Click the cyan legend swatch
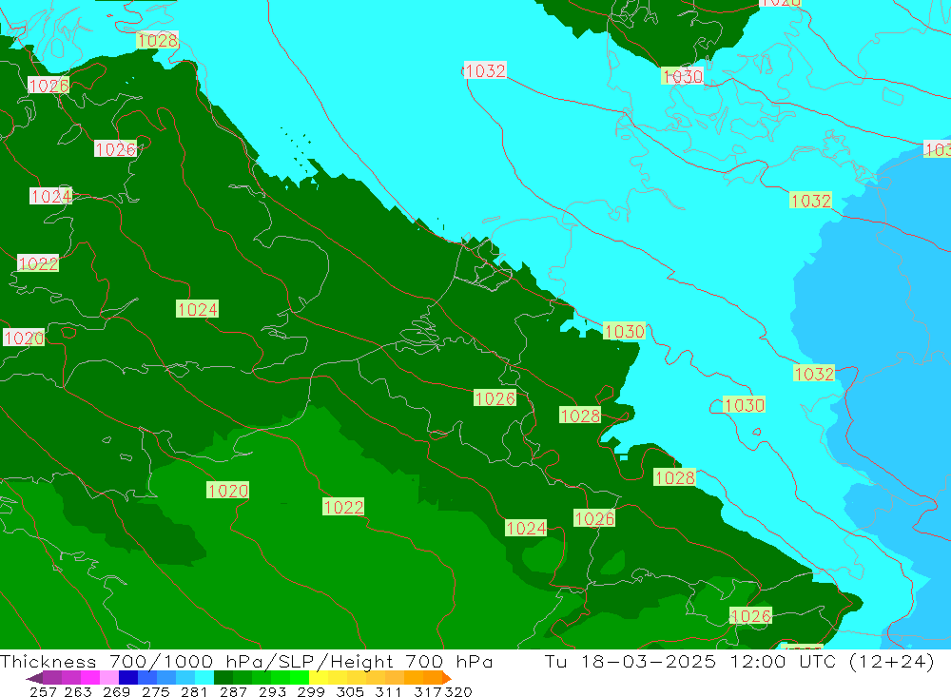 coord(204,678)
